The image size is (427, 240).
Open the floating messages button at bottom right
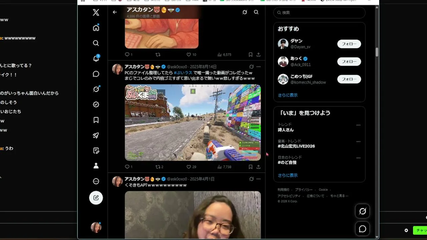(363, 229)
